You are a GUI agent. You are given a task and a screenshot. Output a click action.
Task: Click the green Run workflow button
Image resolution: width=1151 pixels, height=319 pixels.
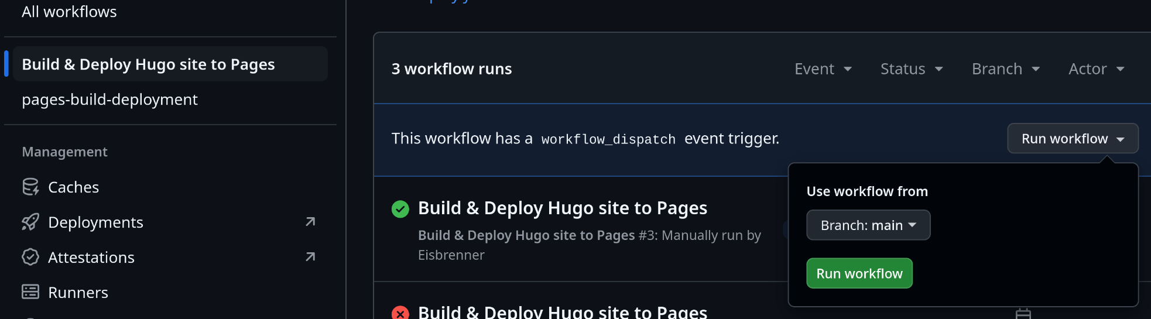pos(859,273)
